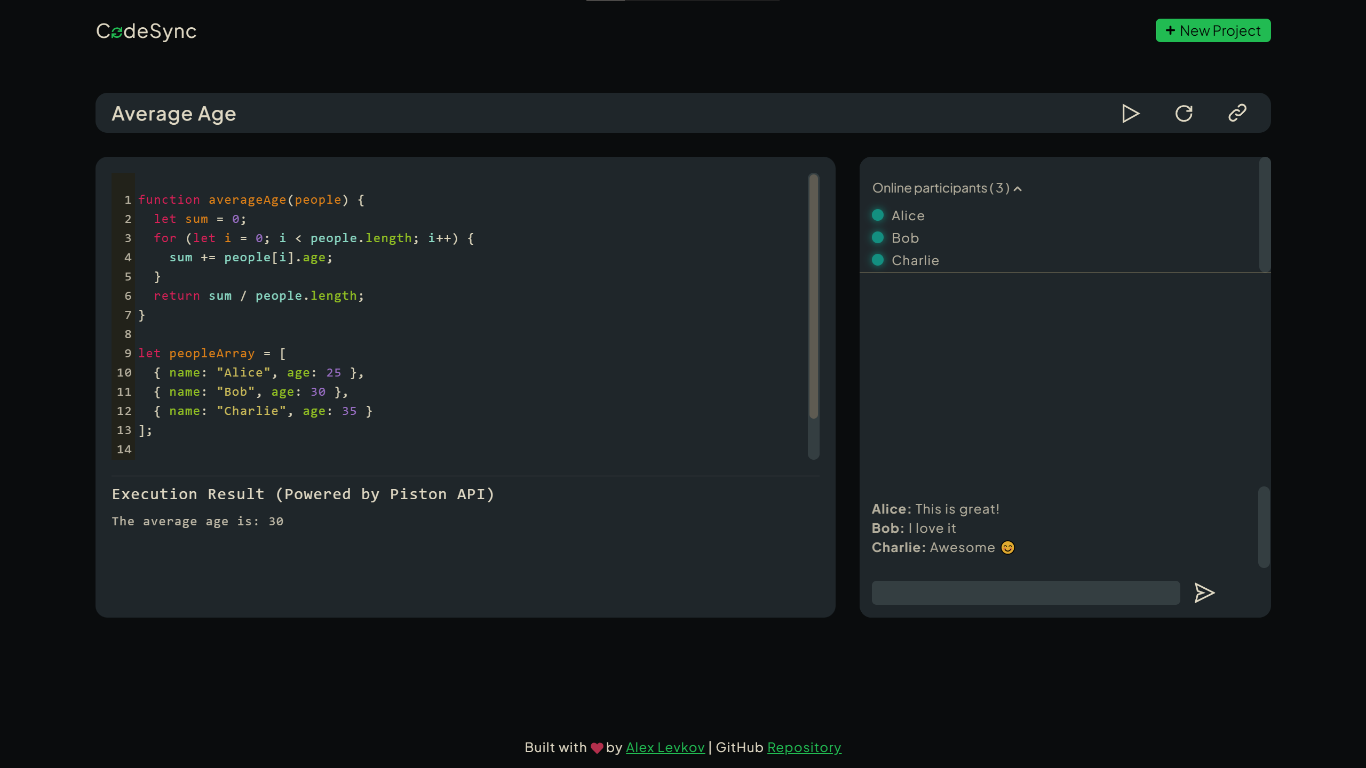Screen dimensions: 1366x768
Task: Click the 'sum += people[i].age;' line
Action: (251, 257)
